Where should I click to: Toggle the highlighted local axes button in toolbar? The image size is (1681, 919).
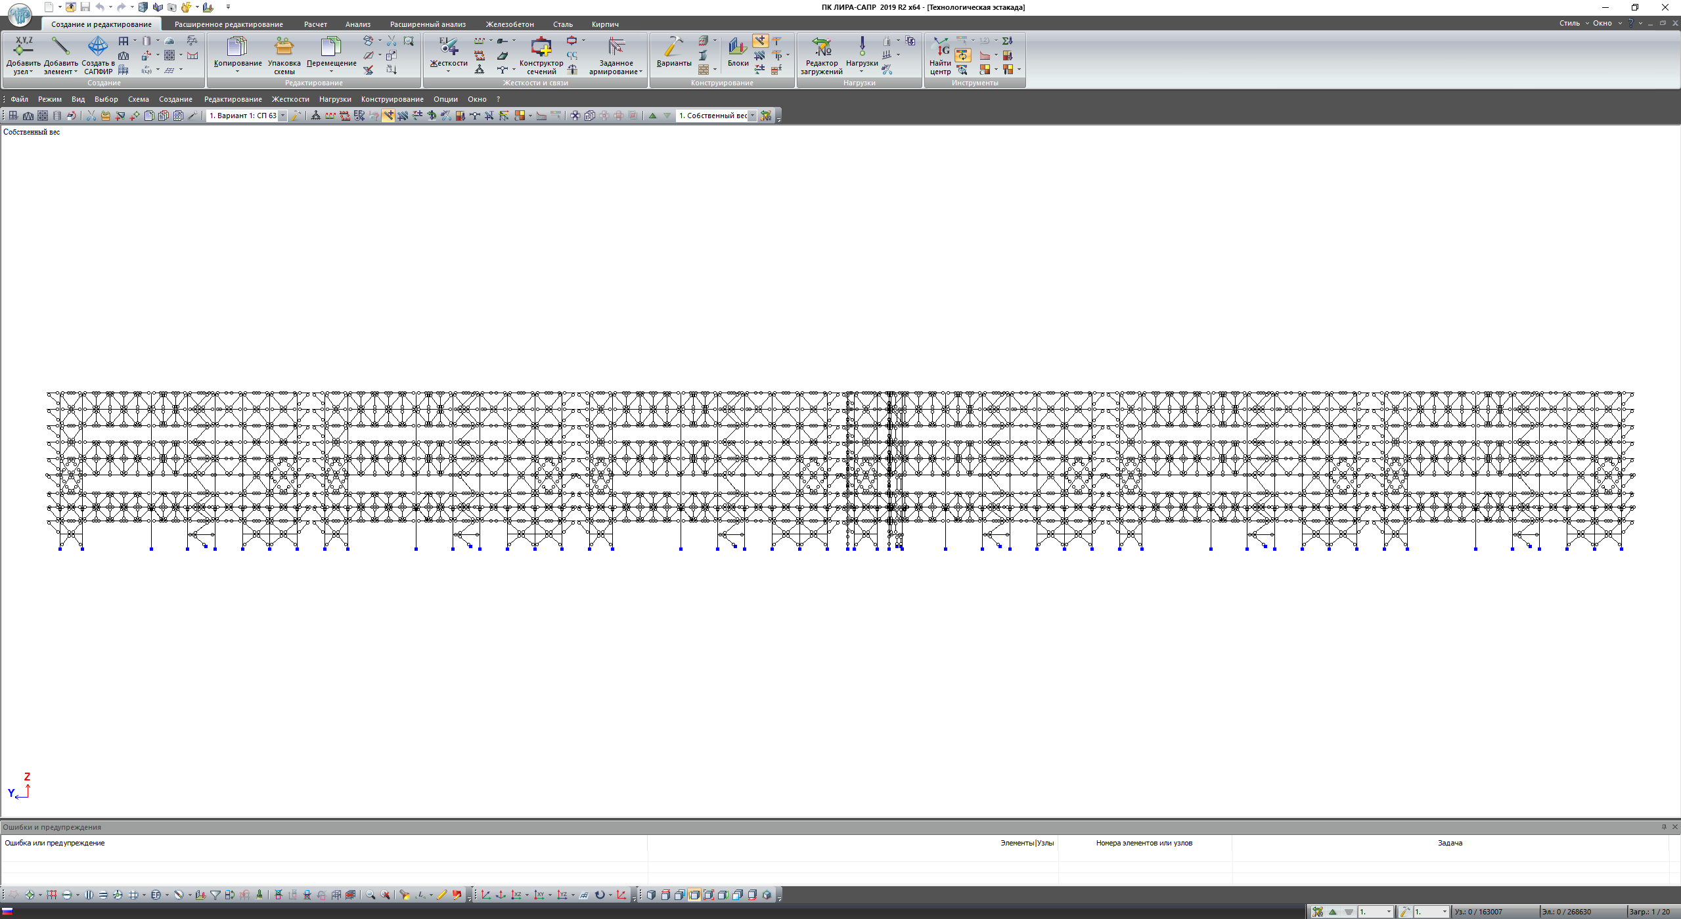point(389,116)
